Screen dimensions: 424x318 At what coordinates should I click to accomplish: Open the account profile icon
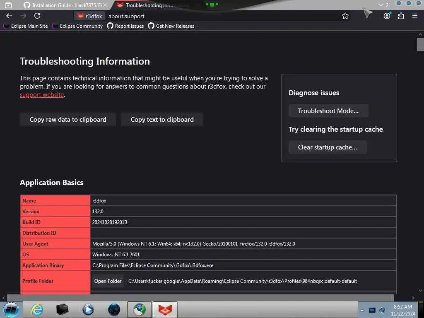click(x=387, y=16)
